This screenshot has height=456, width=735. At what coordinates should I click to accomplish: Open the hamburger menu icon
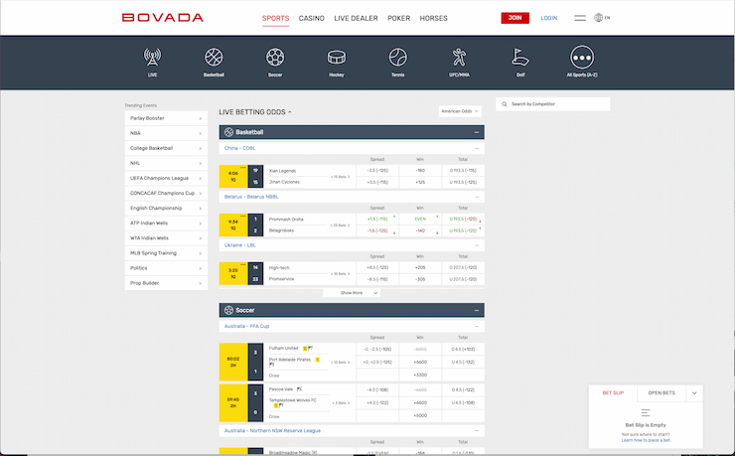[x=580, y=18]
